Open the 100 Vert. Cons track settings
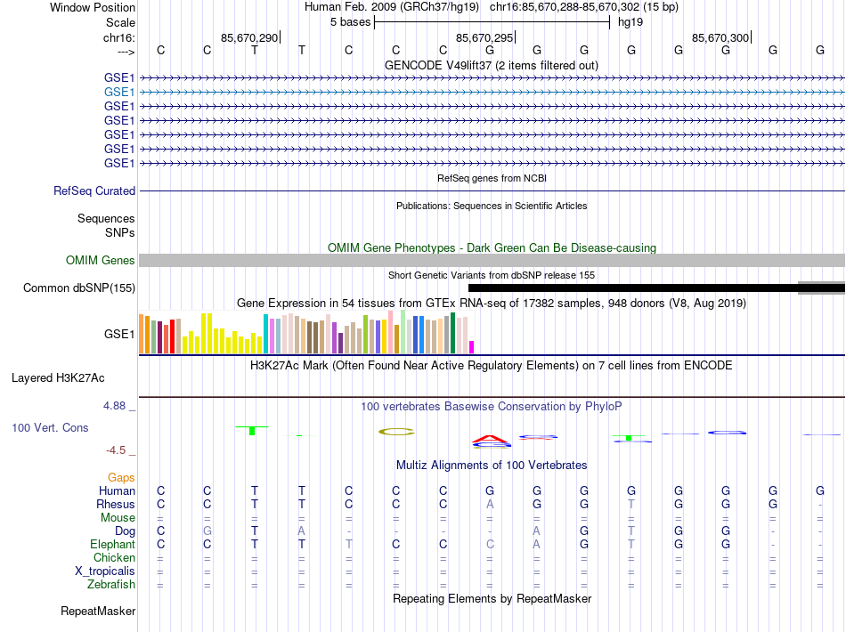 coord(50,427)
